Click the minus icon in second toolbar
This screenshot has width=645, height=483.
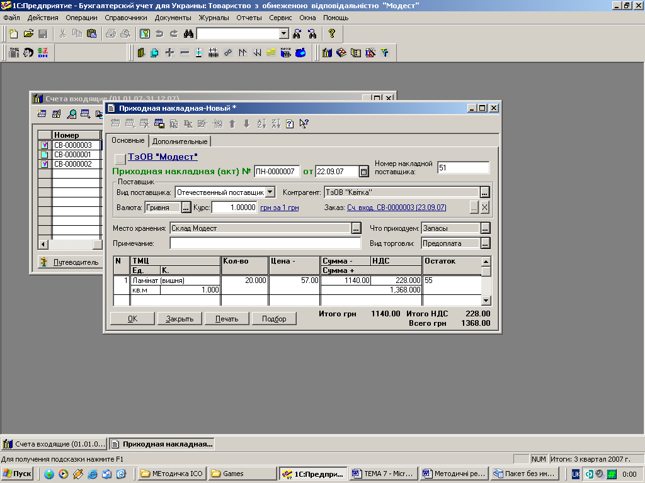coord(185,53)
